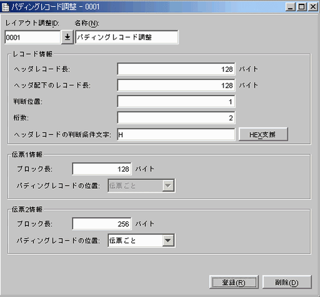Image resolution: width=320 pixels, height=297 pixels.
Task: Click the 伝票2情報 group label
Action: (27, 209)
